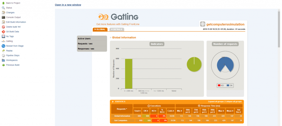Viewport: 282px width, 126px height.
Task: Sort by Mean column header
Action: coord(230,111)
